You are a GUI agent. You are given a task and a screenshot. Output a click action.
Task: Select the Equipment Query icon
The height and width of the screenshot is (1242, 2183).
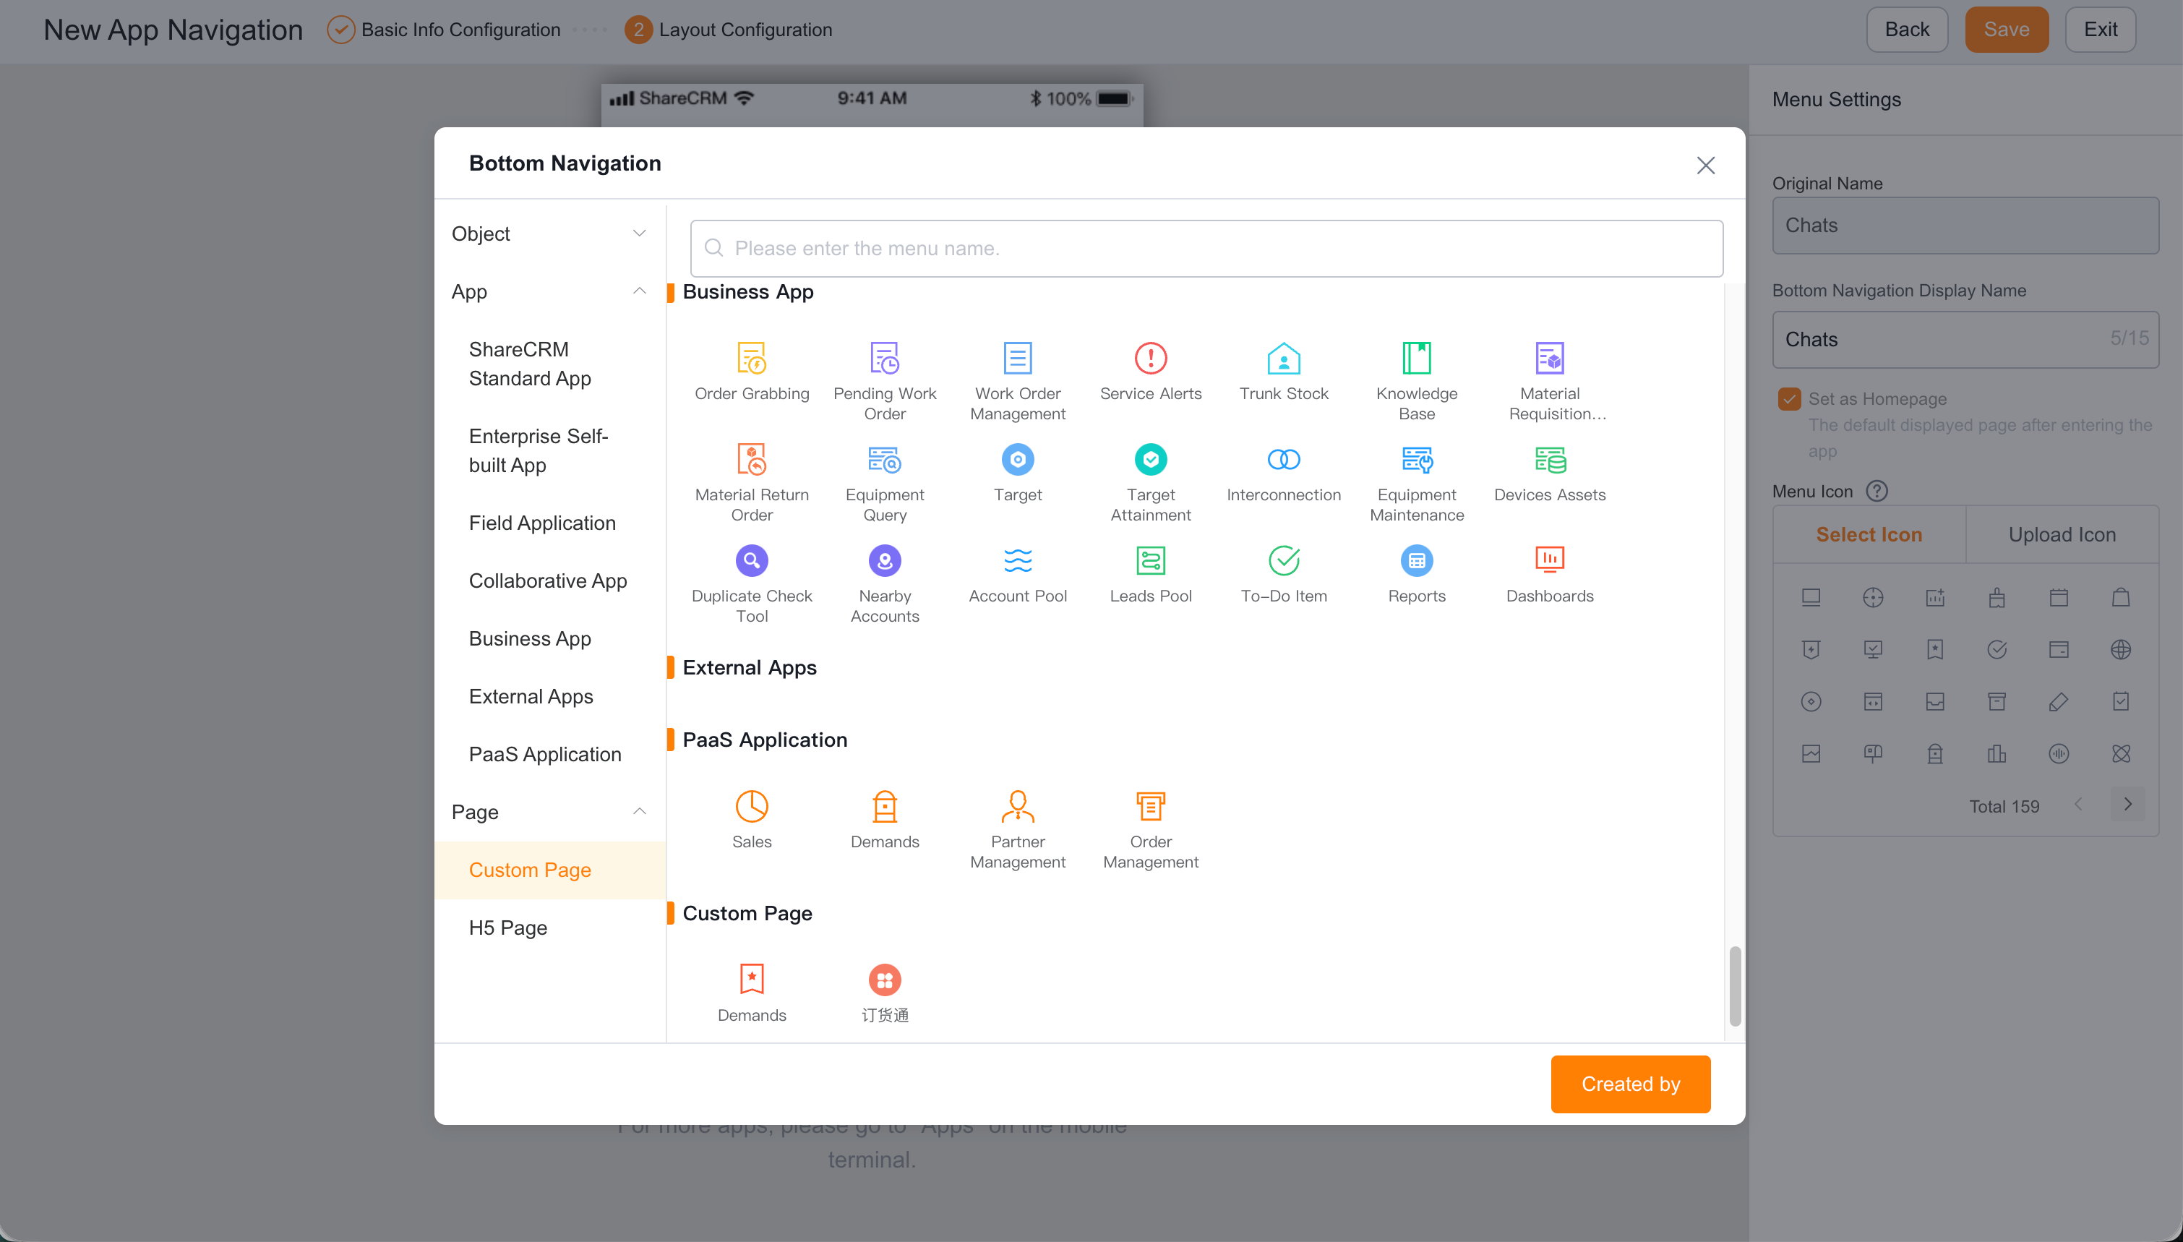tap(884, 460)
